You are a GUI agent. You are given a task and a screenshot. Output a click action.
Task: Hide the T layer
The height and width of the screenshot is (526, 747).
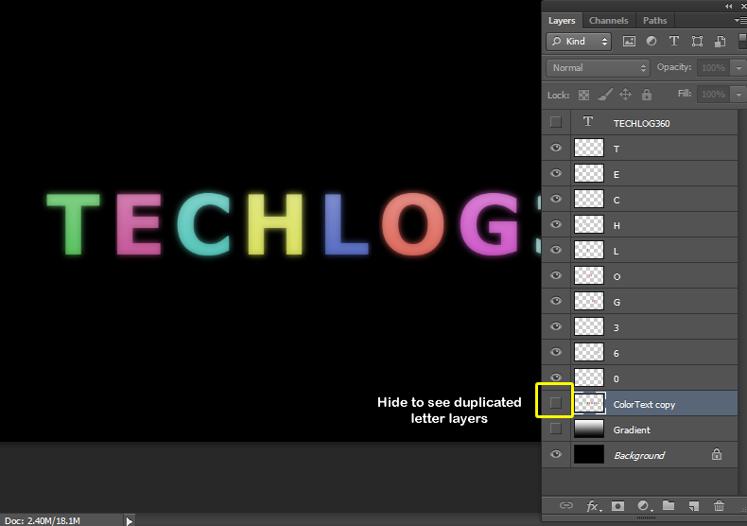555,148
